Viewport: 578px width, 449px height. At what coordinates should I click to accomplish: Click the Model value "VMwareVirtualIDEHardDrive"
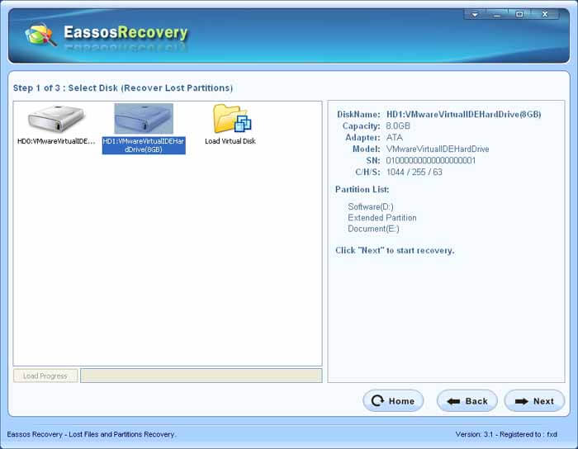[x=438, y=149]
